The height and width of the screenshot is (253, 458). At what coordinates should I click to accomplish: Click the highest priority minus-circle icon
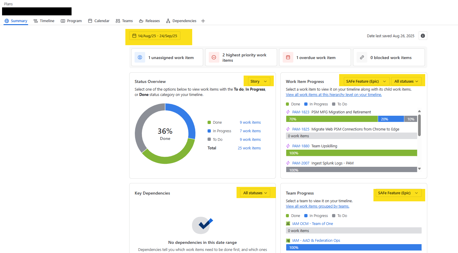coord(214,57)
